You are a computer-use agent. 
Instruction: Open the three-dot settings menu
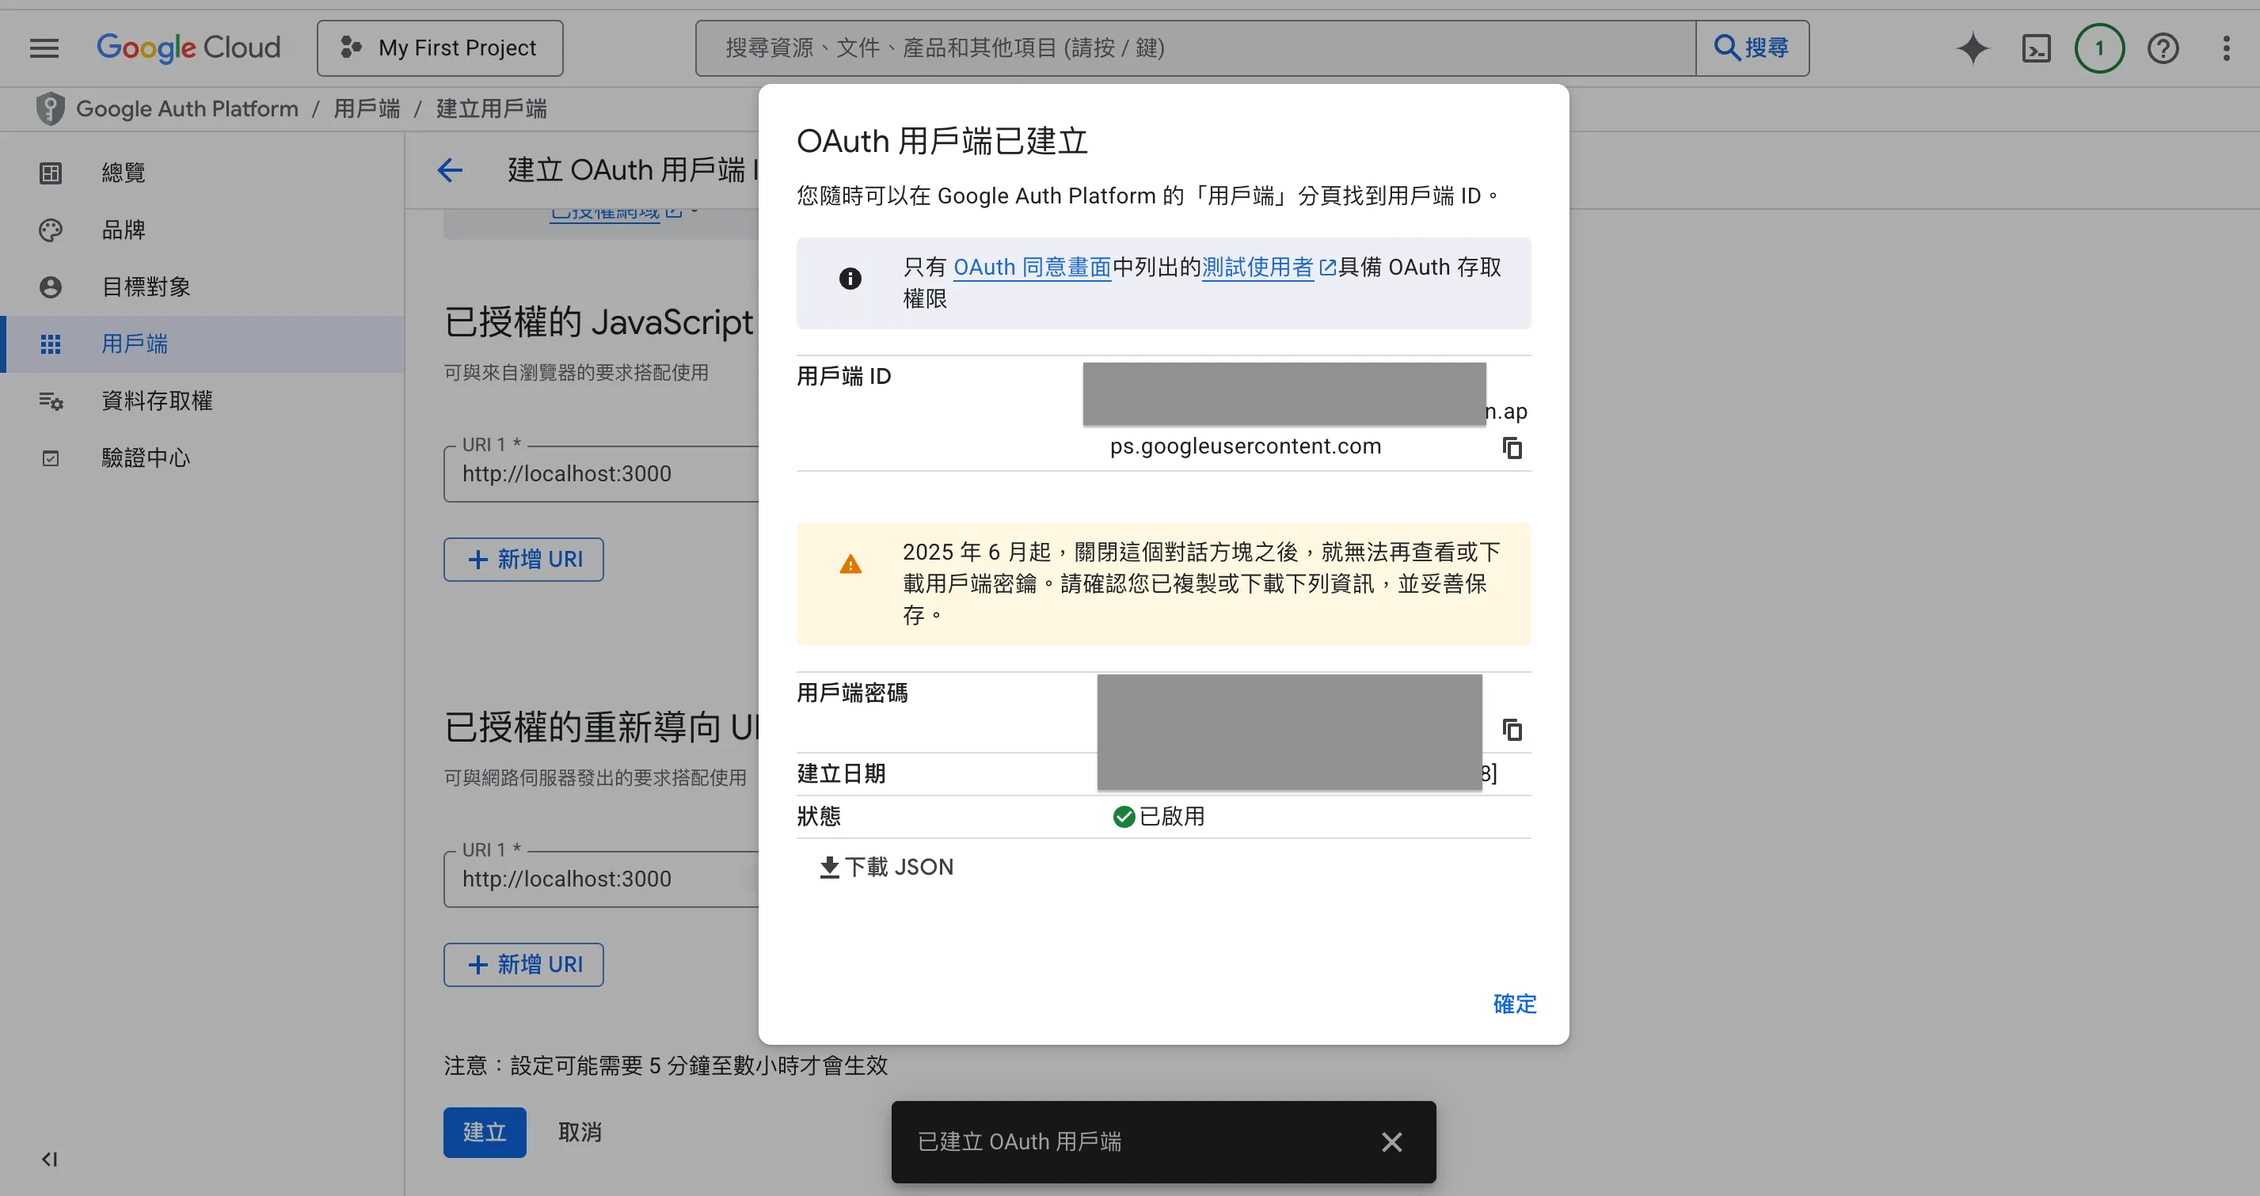point(2226,48)
